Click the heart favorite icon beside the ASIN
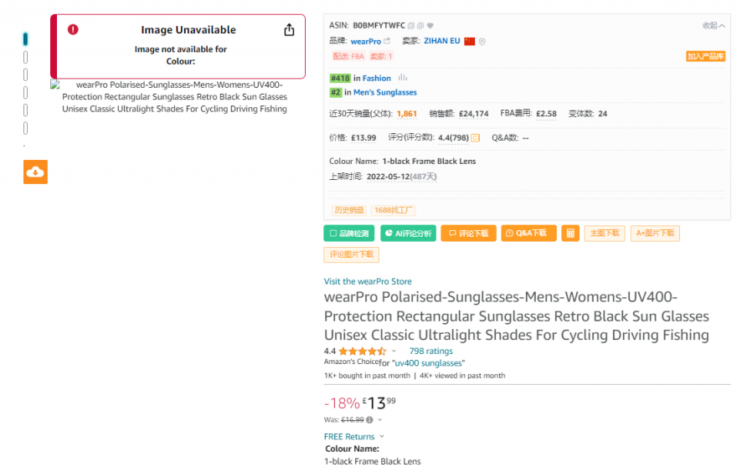This screenshot has width=737, height=467. (x=430, y=26)
